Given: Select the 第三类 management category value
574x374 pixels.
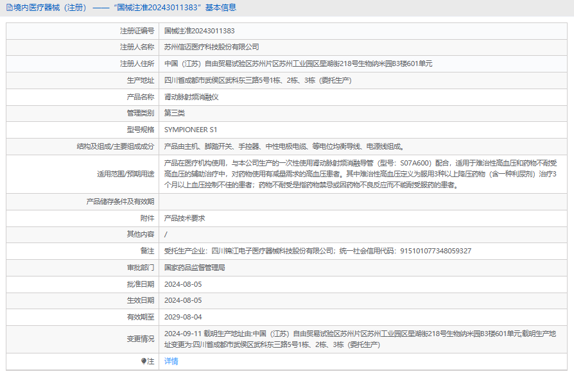Looking at the screenshot, I should tap(175, 113).
